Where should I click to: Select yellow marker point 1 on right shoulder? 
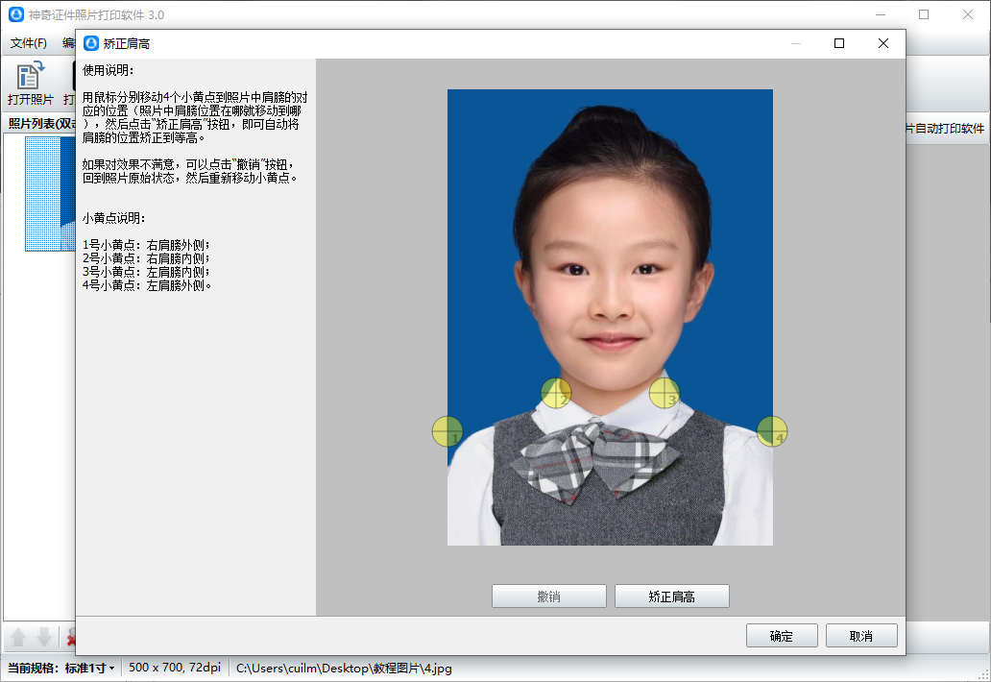(x=447, y=432)
